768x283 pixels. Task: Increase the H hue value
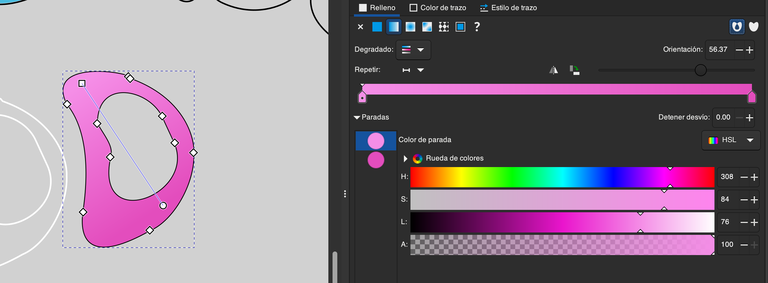[x=754, y=177]
